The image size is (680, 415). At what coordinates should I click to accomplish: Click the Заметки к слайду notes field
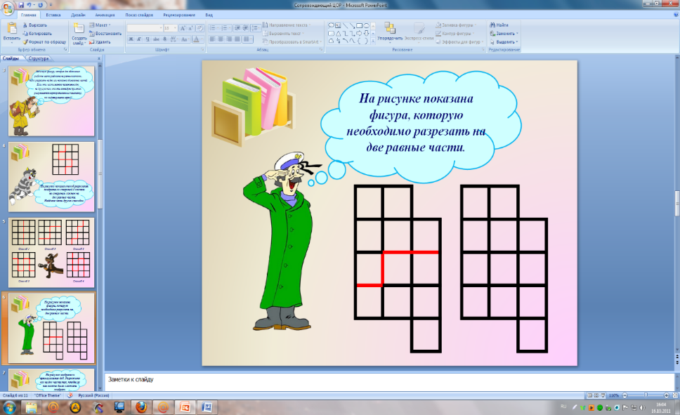[x=389, y=382]
